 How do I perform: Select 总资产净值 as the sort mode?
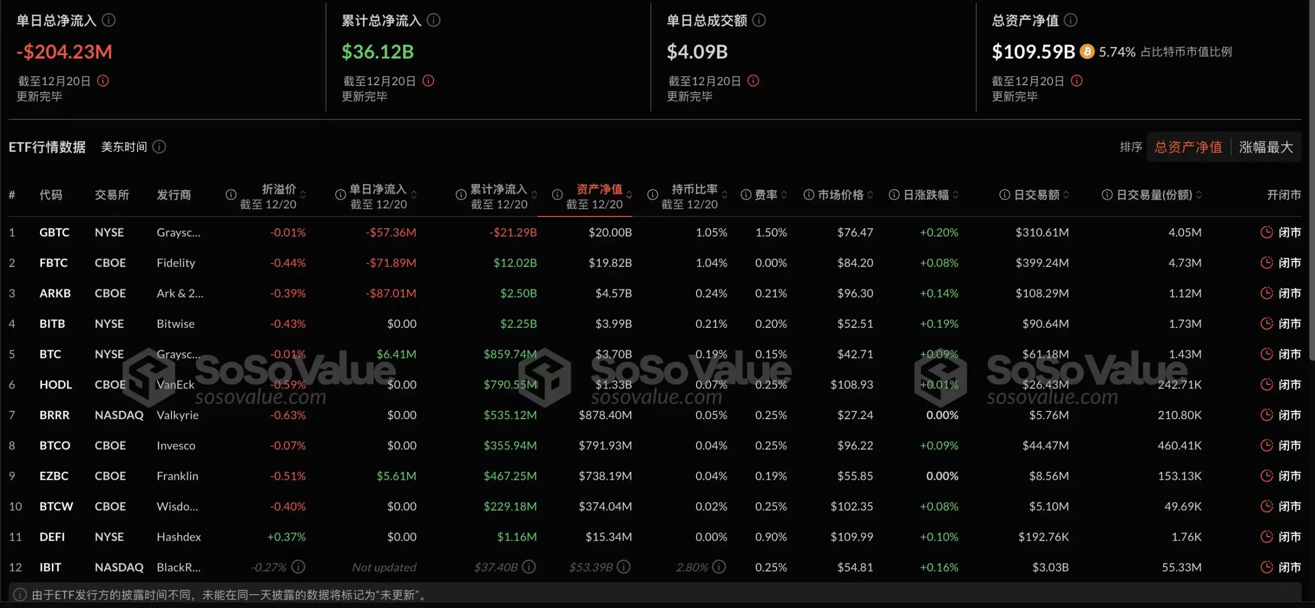point(1188,147)
